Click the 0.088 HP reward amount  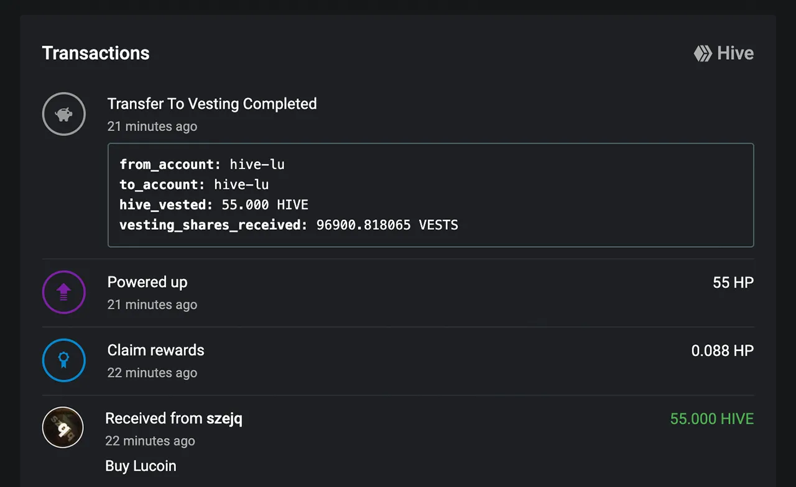723,351
